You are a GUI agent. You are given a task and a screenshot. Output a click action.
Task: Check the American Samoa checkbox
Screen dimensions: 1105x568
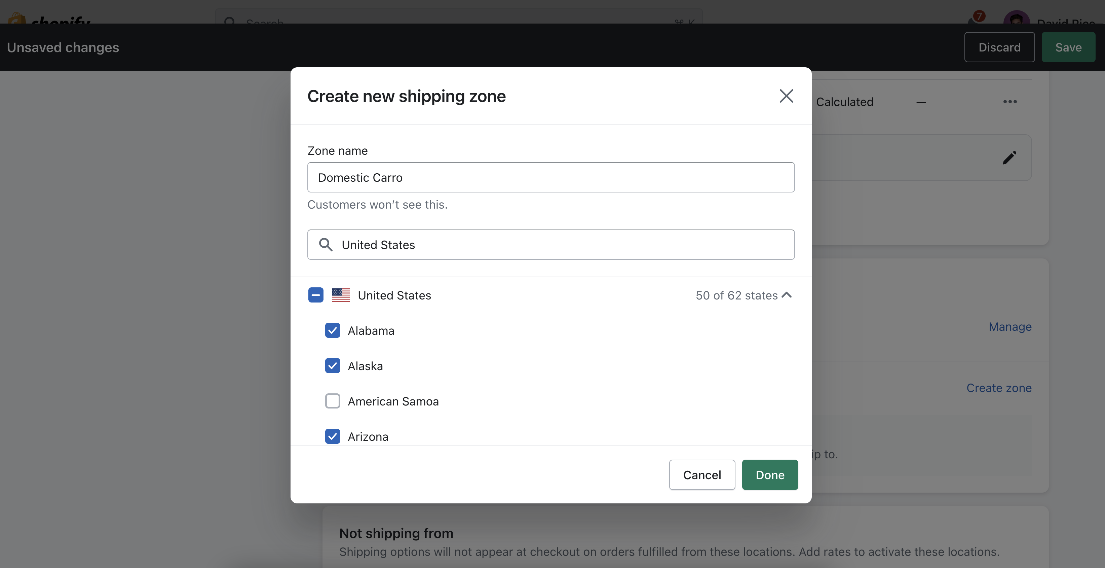click(x=333, y=401)
